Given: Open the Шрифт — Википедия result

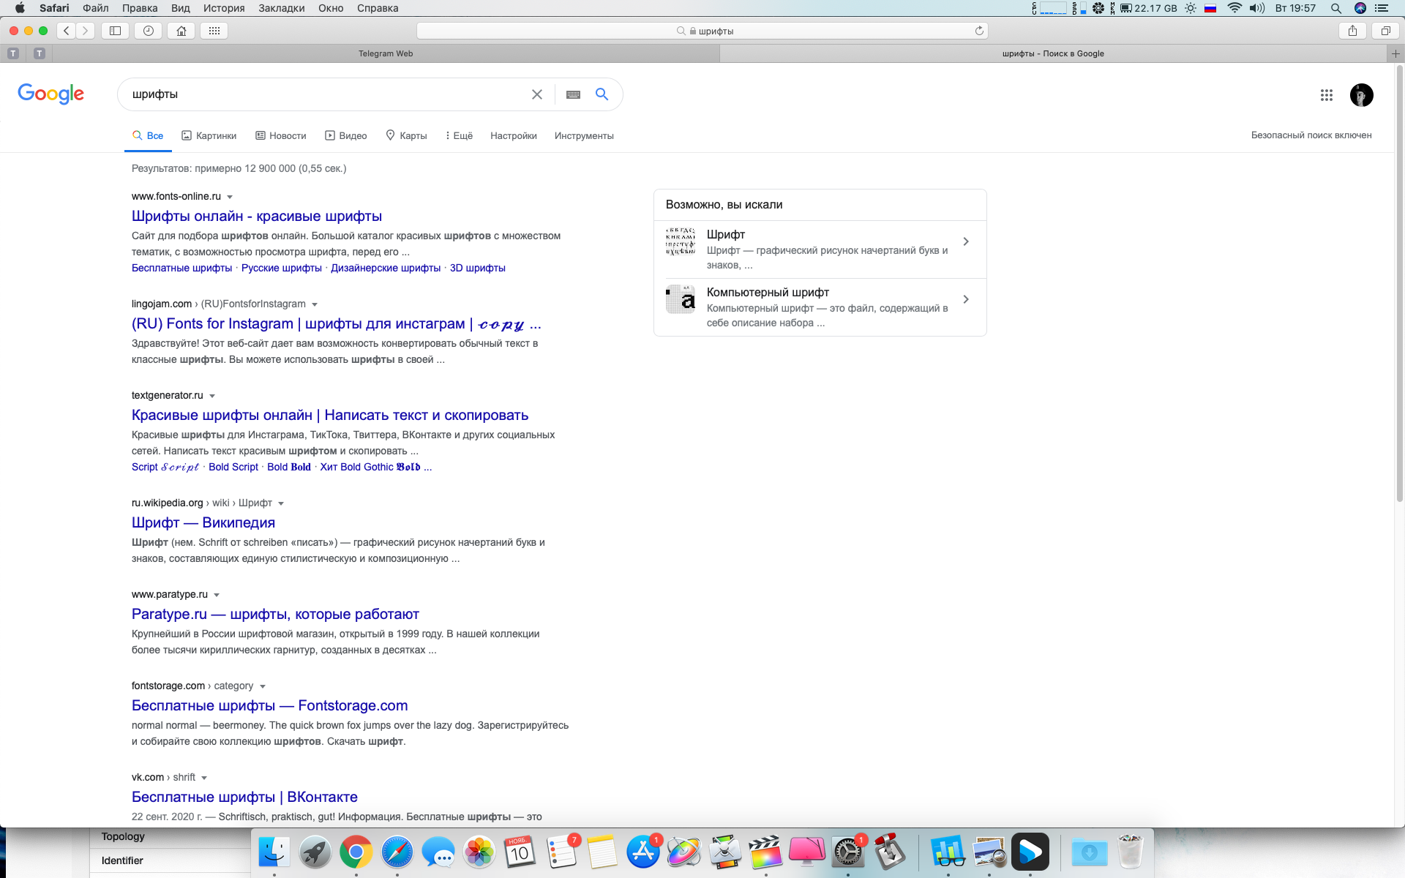Looking at the screenshot, I should [x=203, y=522].
